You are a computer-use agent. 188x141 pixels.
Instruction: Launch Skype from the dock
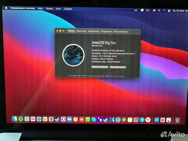coord(94,120)
